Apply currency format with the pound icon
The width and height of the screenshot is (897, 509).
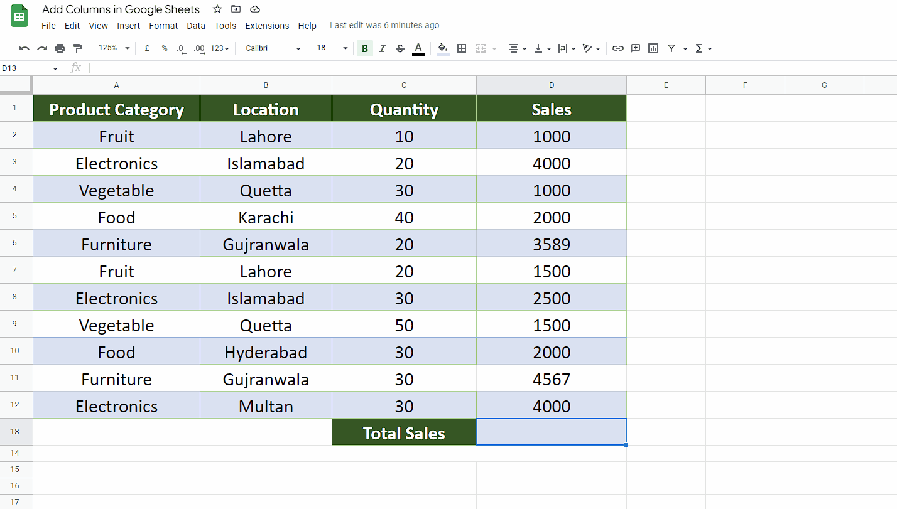point(146,48)
